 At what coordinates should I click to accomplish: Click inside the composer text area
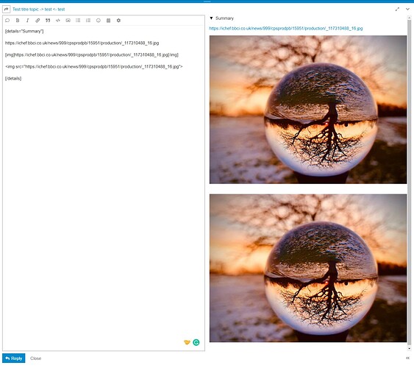click(x=104, y=188)
